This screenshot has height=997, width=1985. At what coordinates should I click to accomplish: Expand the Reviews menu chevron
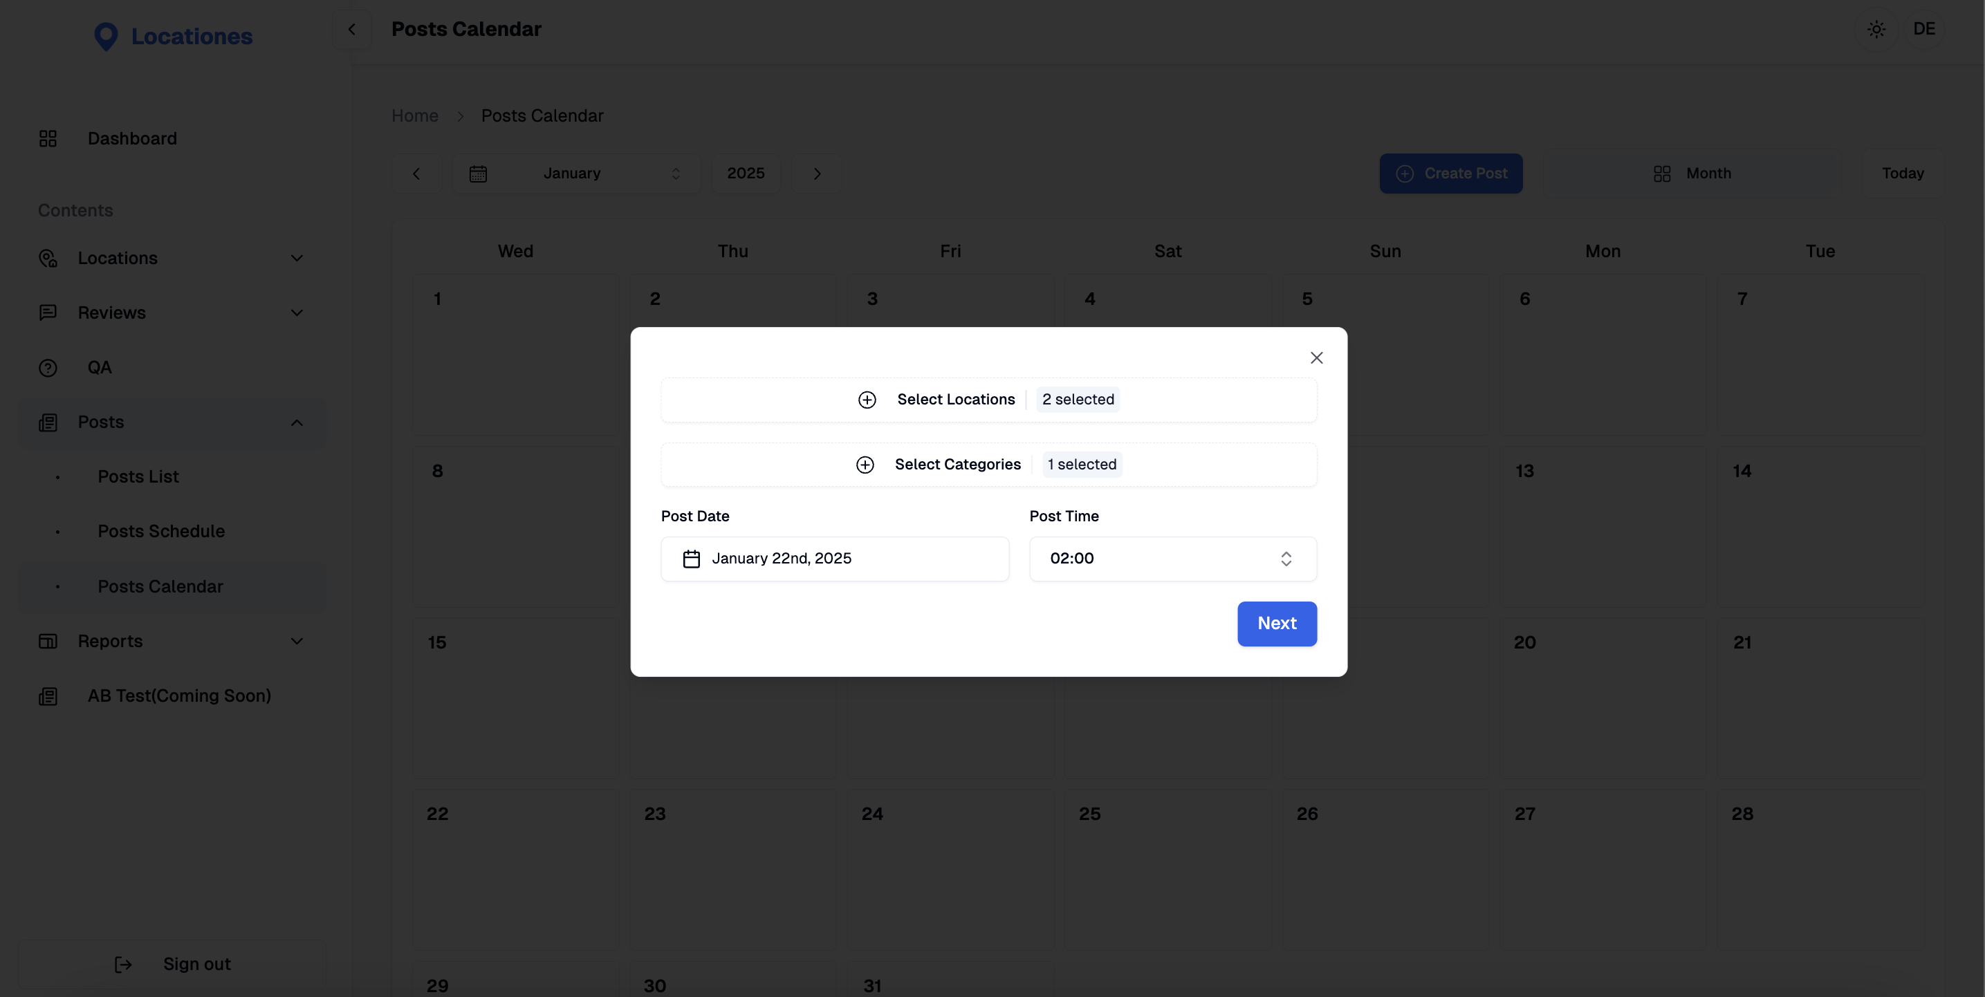point(297,313)
